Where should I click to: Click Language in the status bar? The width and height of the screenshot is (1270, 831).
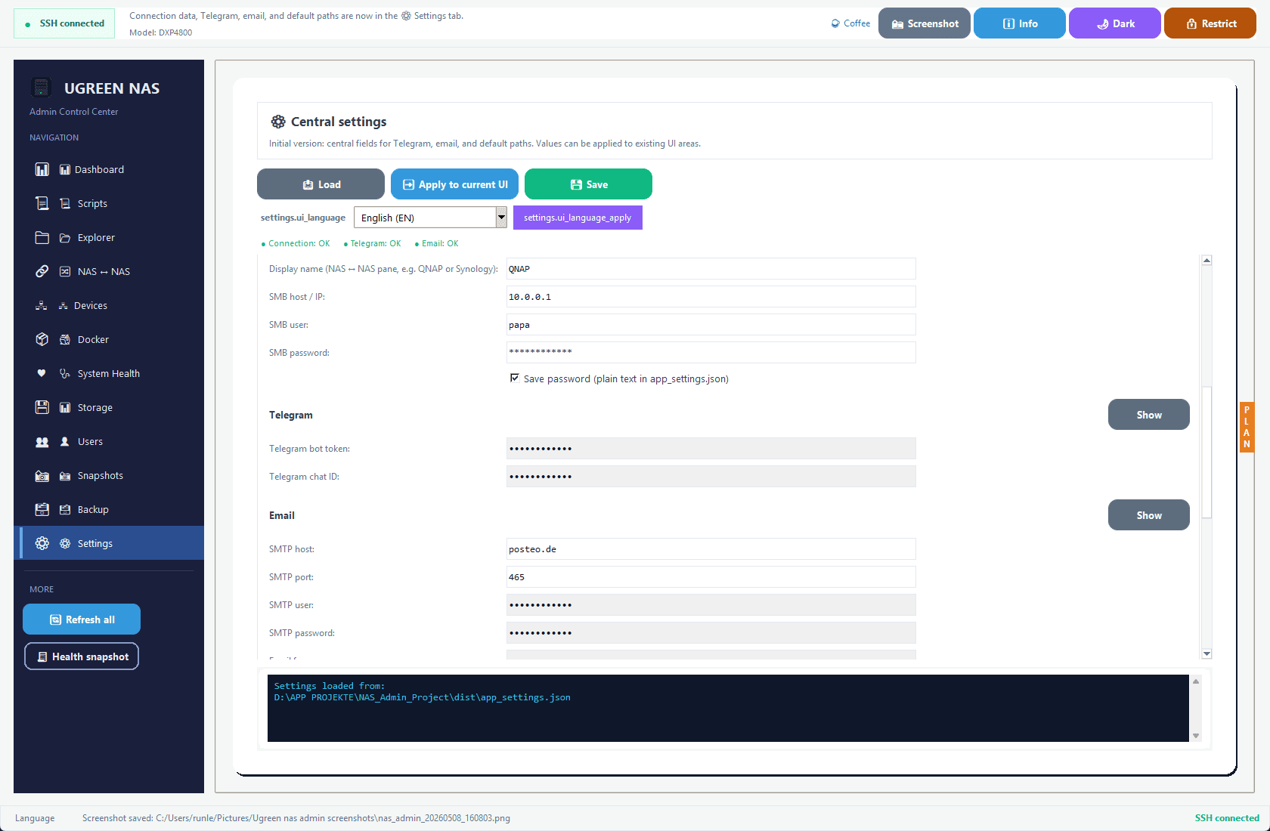[x=35, y=818]
